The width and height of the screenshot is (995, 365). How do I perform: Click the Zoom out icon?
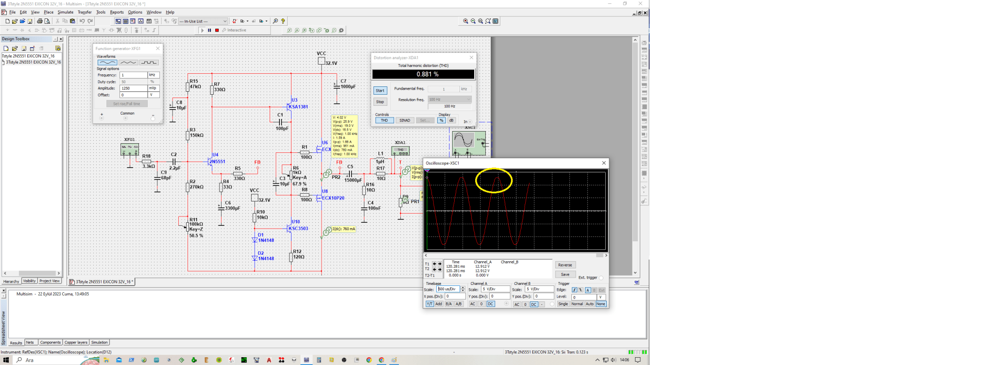click(473, 21)
